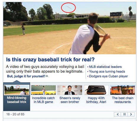The width and height of the screenshot is (139, 121).
Task: Click the 'Mind-blowing baseball trick' selected tab caption
Action: click(17, 100)
